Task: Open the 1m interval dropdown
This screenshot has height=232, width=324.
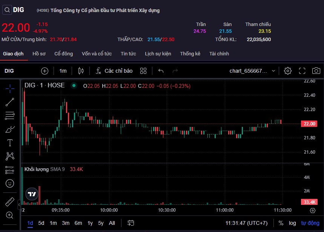Action: (63, 71)
